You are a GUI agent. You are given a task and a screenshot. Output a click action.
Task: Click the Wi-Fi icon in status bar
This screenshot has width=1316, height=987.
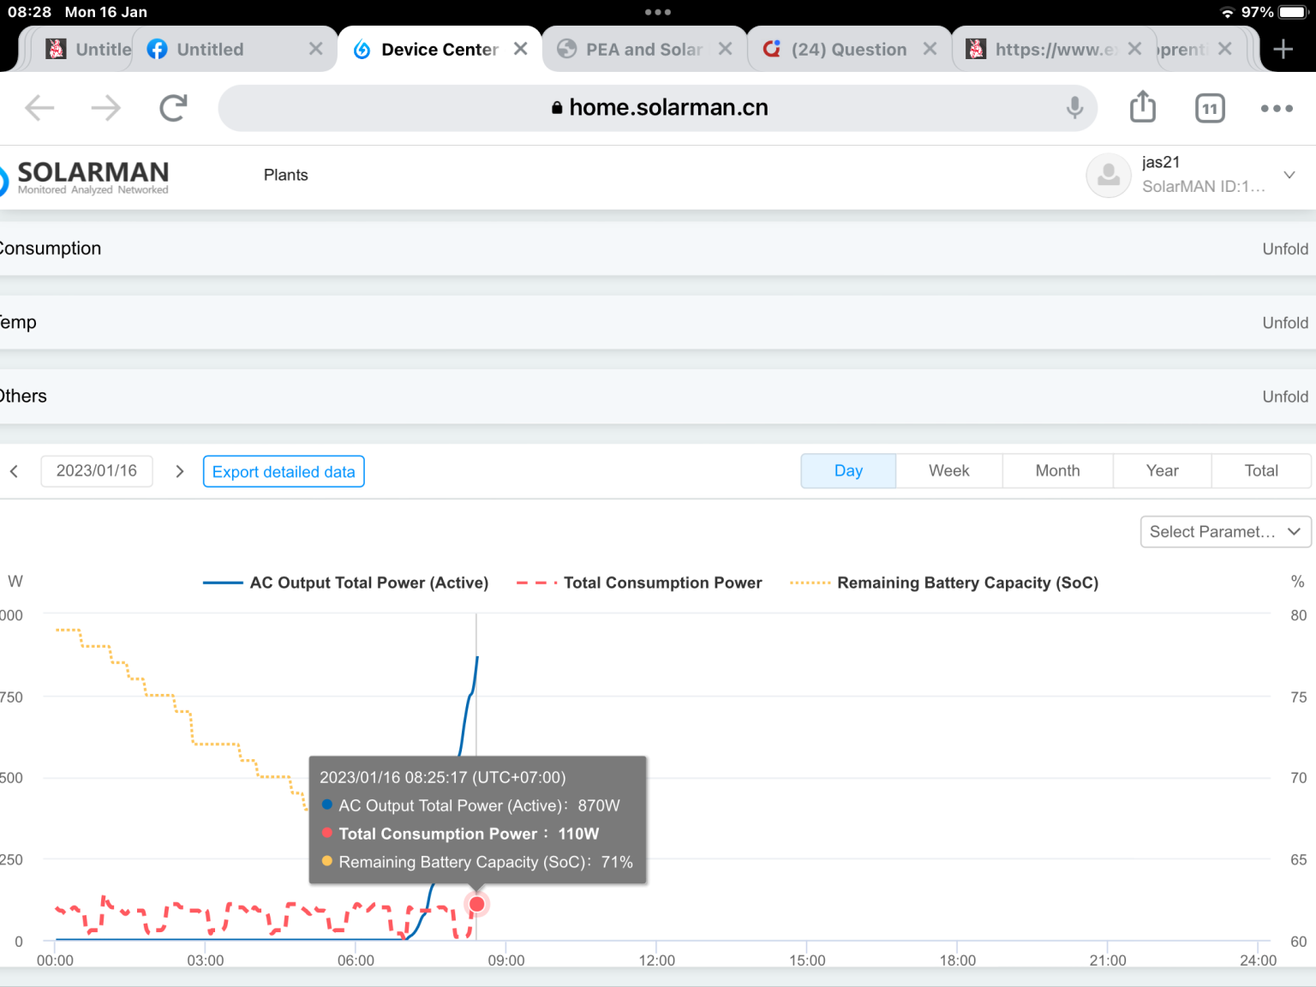coord(1228,12)
